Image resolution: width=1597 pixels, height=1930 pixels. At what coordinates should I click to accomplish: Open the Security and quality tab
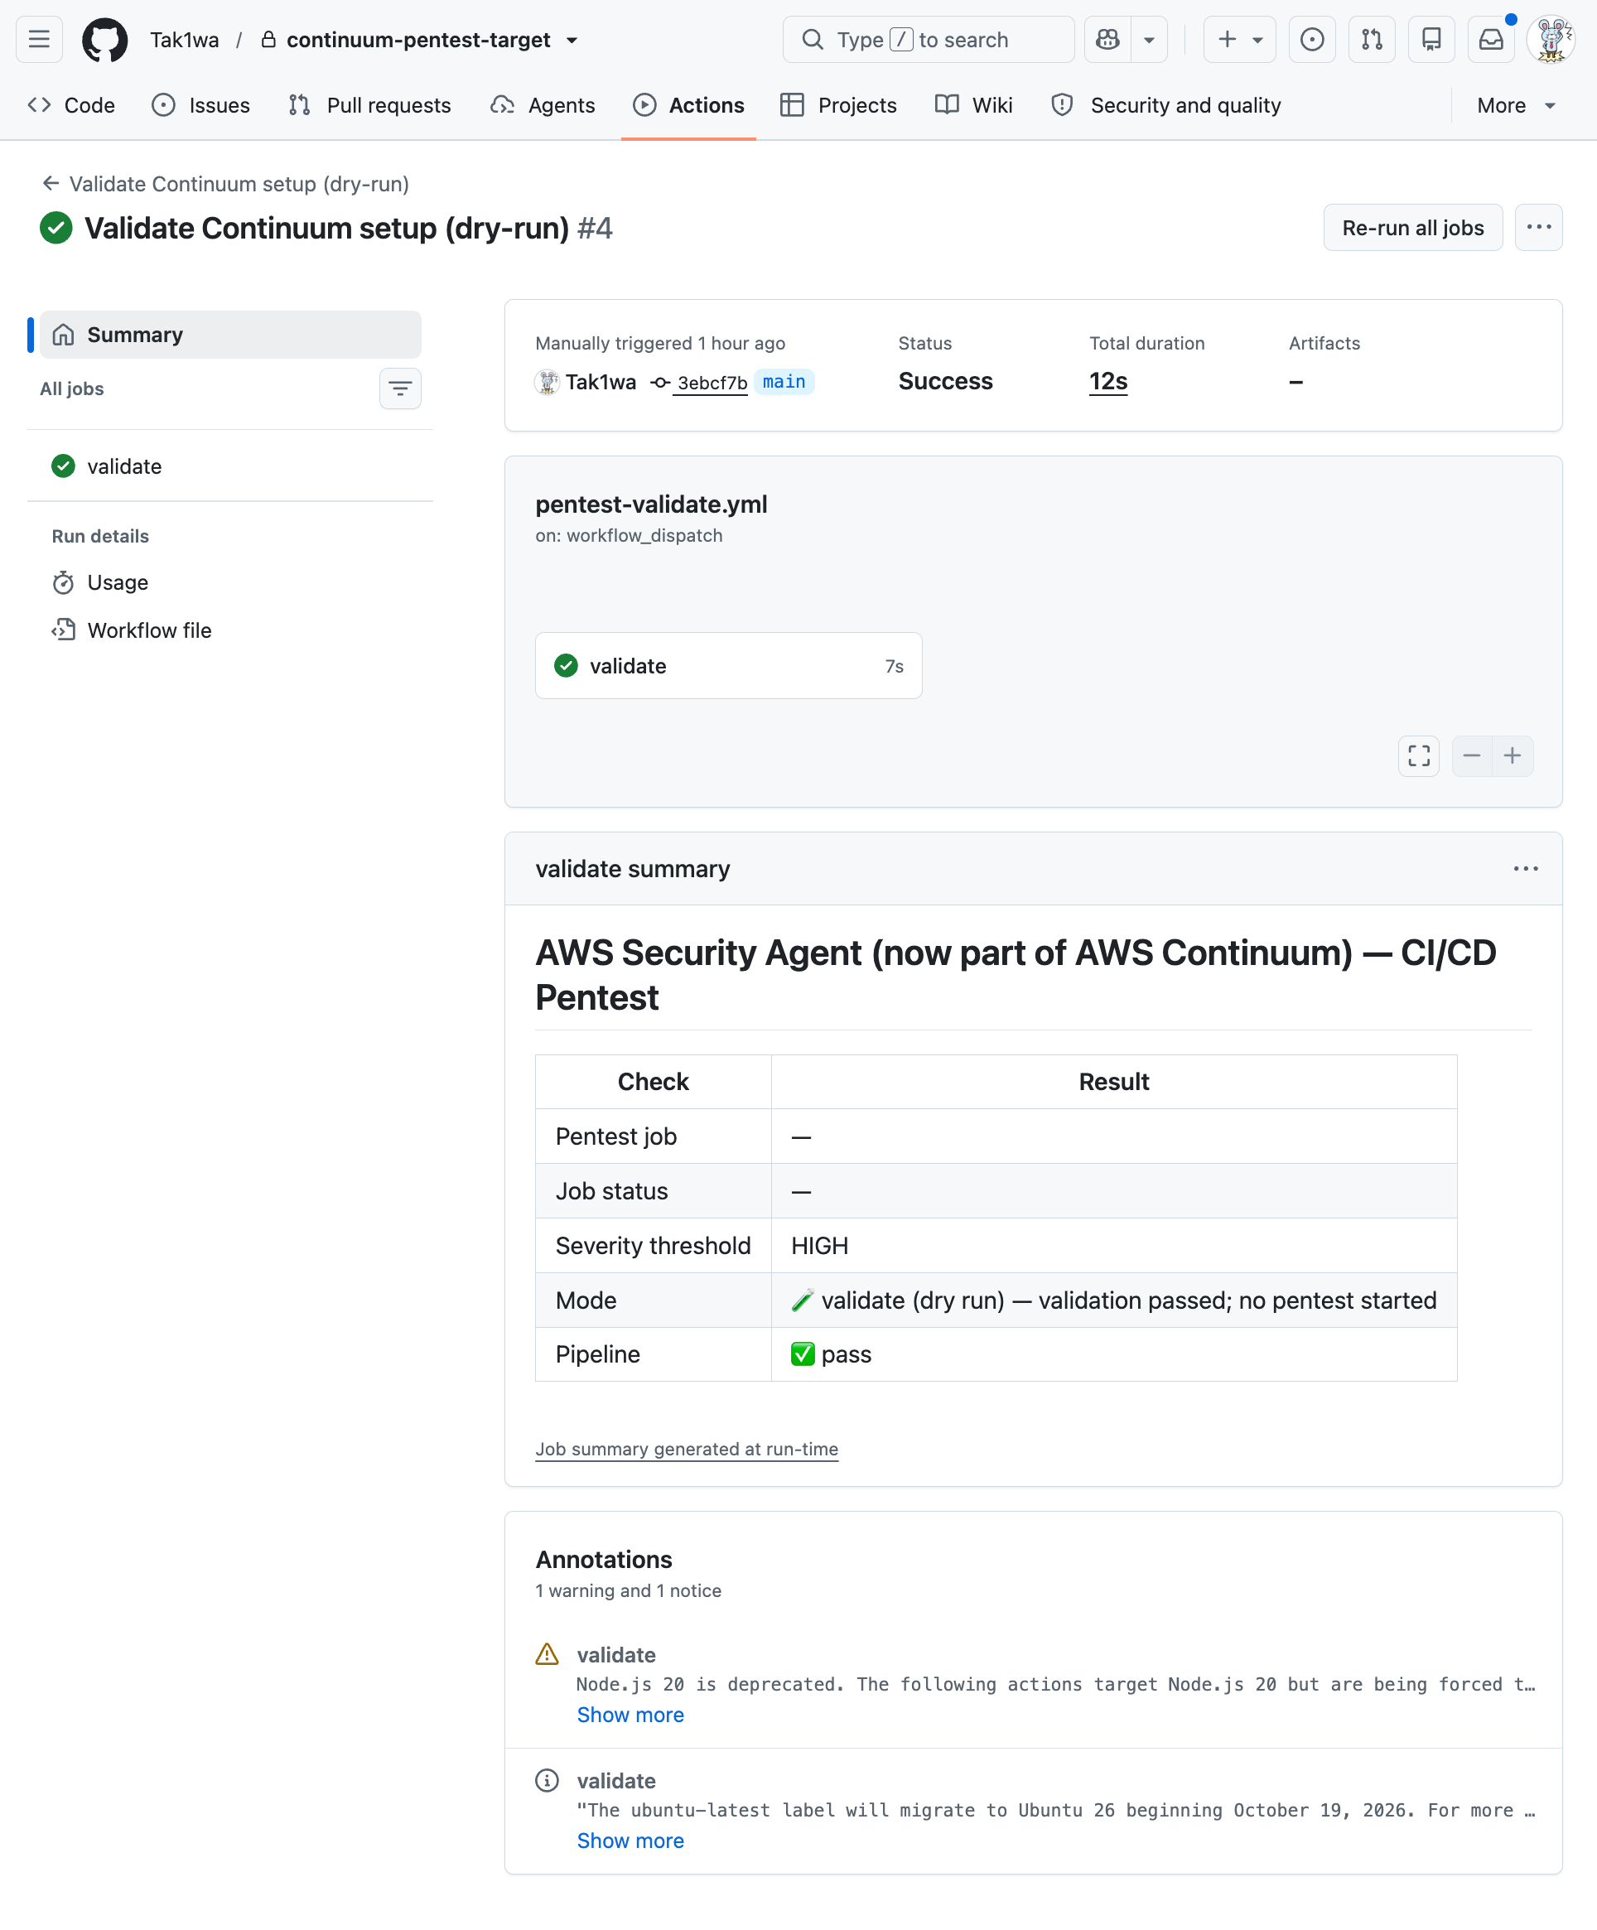pos(1166,106)
